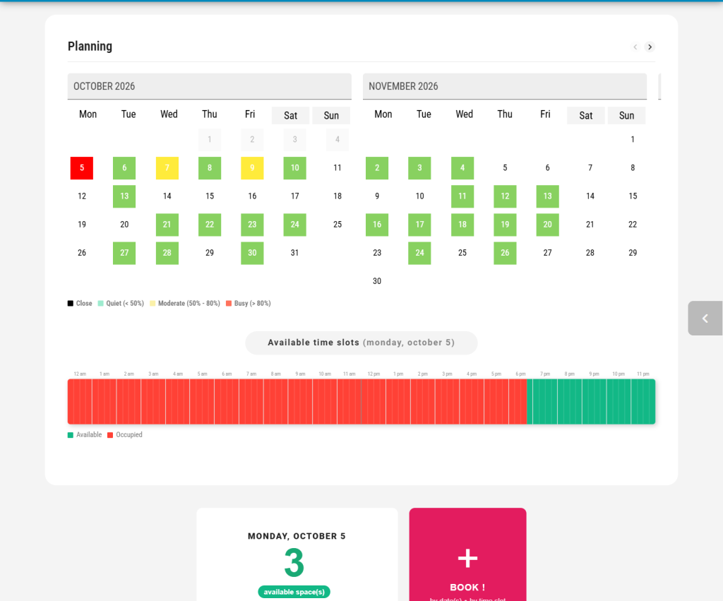Choose November 13 Friday date

547,196
